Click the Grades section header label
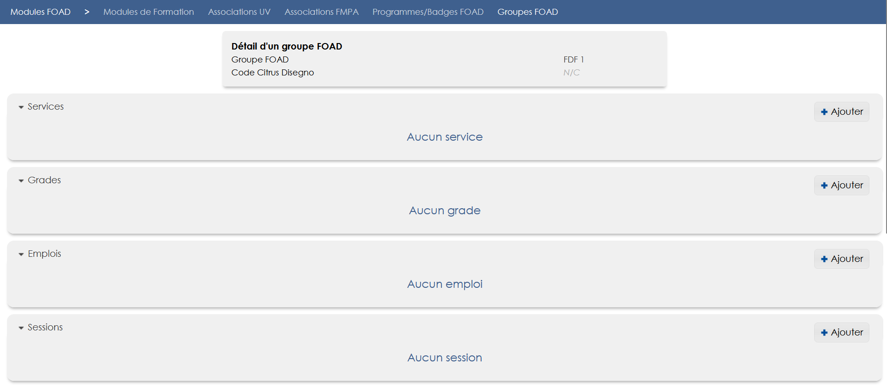Viewport: 887px width, 385px height. pyautogui.click(x=44, y=180)
